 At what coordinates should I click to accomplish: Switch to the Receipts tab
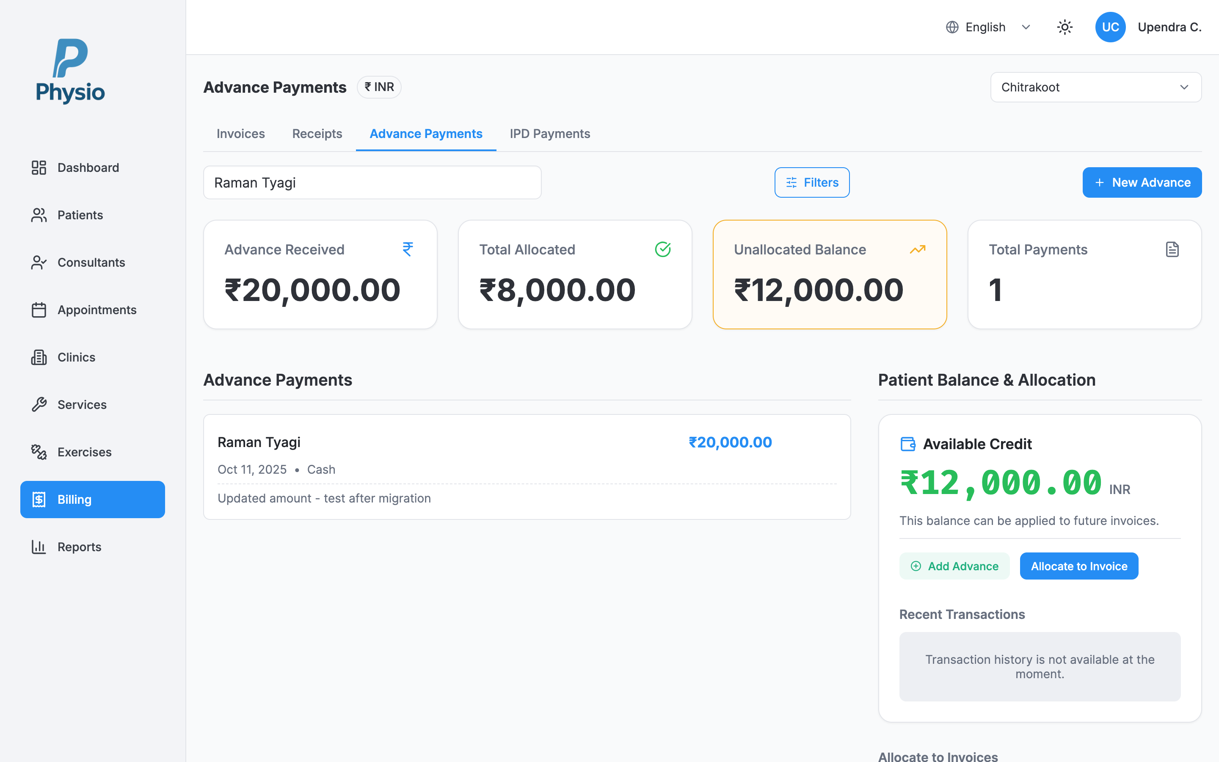317,133
